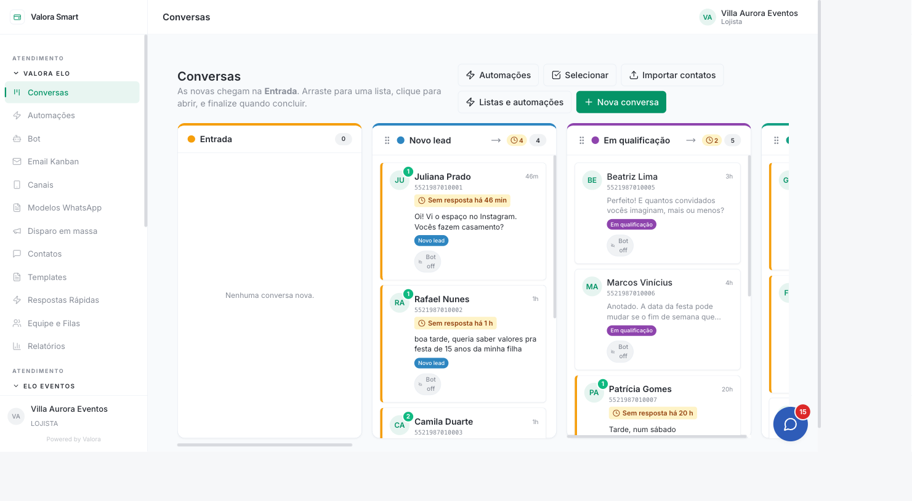
Task: Click the CA avatar of Camila Duarte
Action: click(x=400, y=425)
